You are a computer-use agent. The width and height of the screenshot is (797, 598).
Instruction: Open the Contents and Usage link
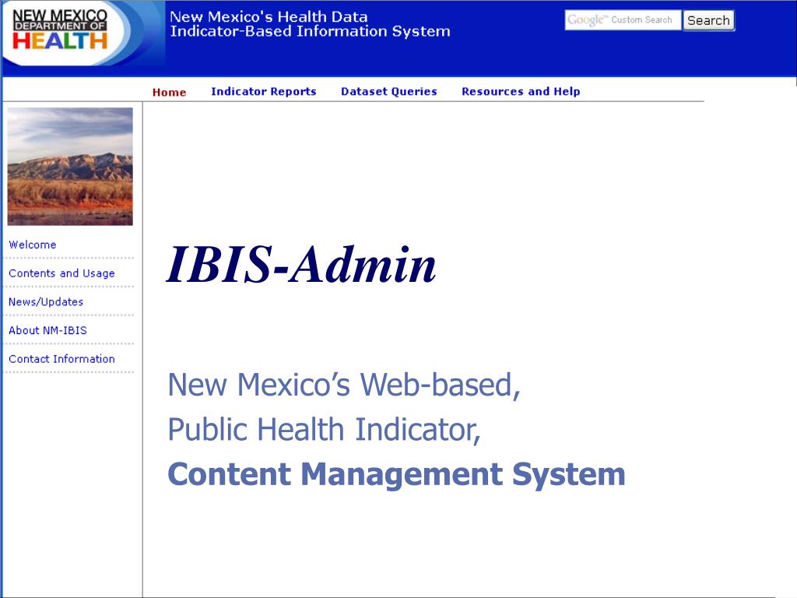tap(61, 273)
